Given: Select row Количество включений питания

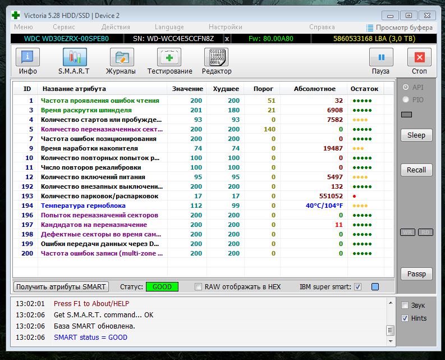Looking at the screenshot, I should click(x=204, y=177).
